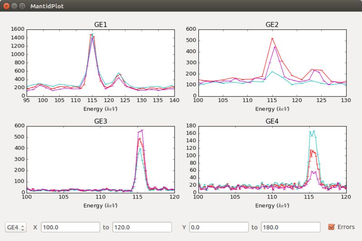The width and height of the screenshot is (362, 241).
Task: Click the Y minimum field showing 0.0
Action: tap(219, 227)
